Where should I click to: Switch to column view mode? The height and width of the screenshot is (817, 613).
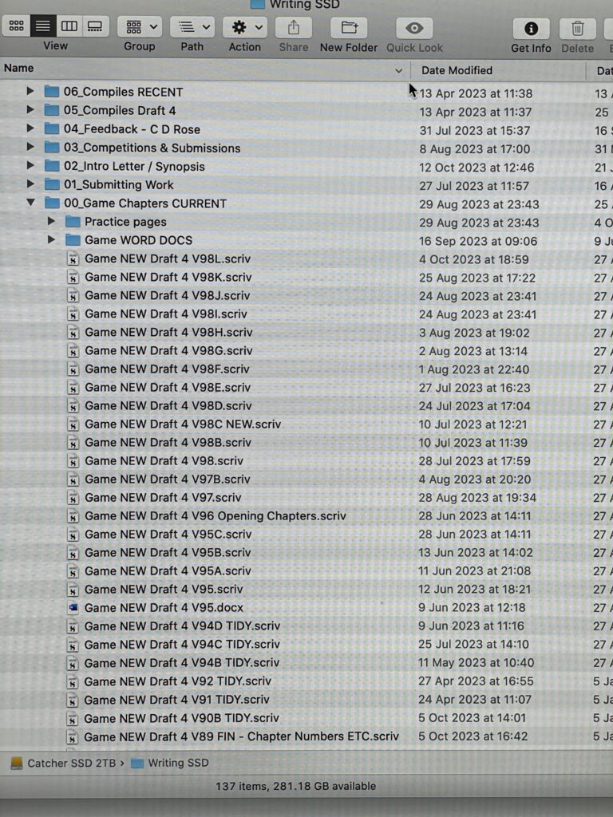coord(69,26)
